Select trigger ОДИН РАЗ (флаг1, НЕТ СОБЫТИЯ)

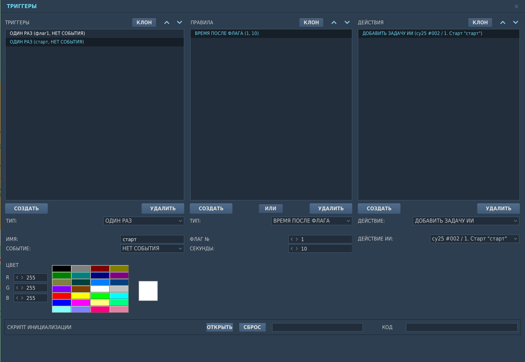coord(94,34)
